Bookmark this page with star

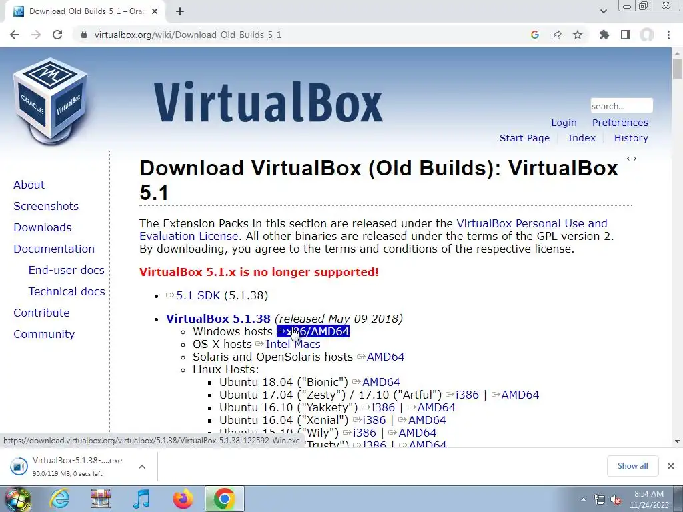tap(578, 35)
